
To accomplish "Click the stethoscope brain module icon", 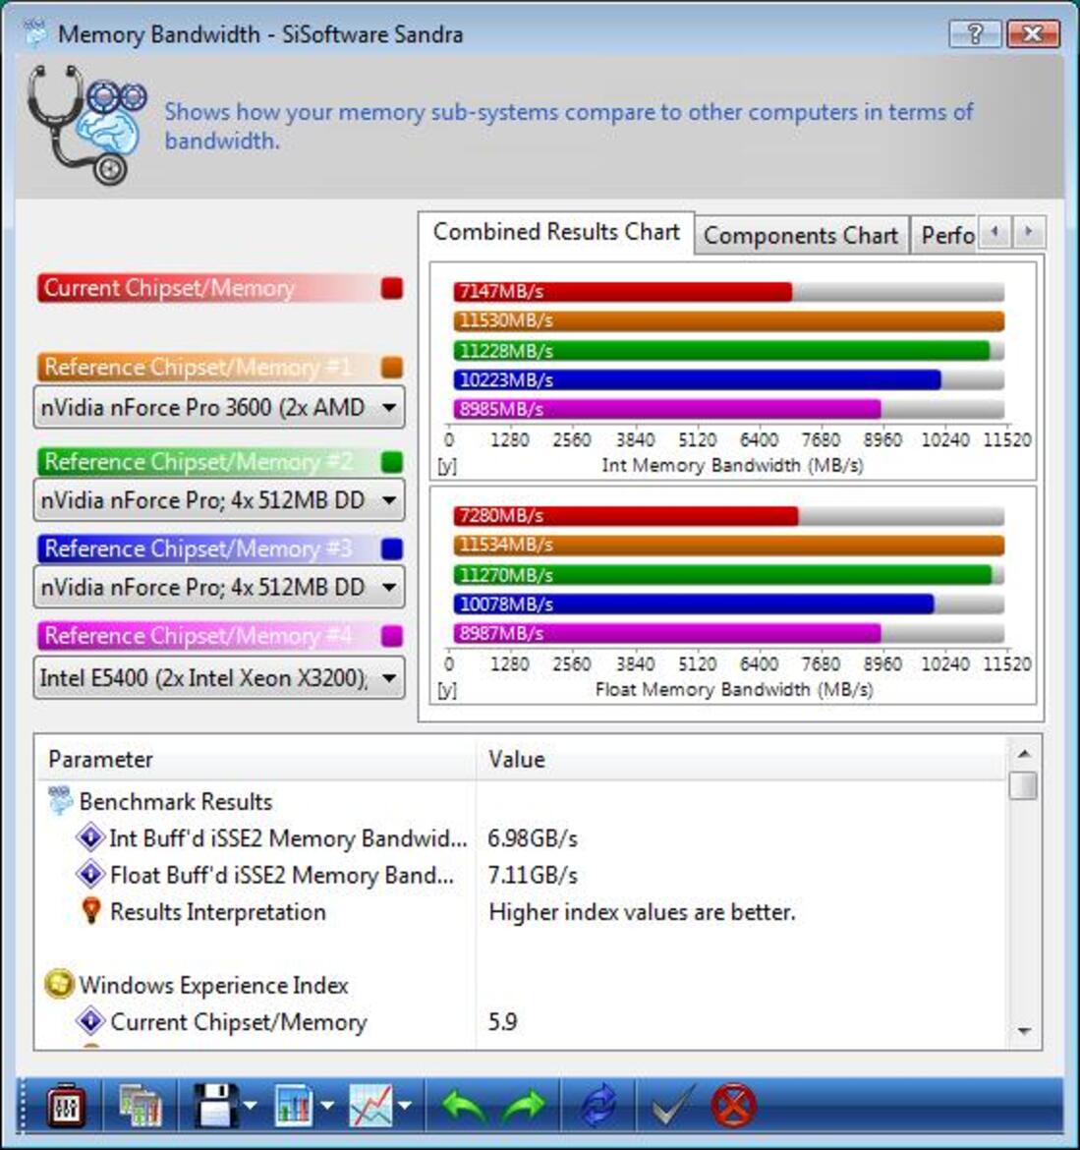I will pyautogui.click(x=86, y=125).
